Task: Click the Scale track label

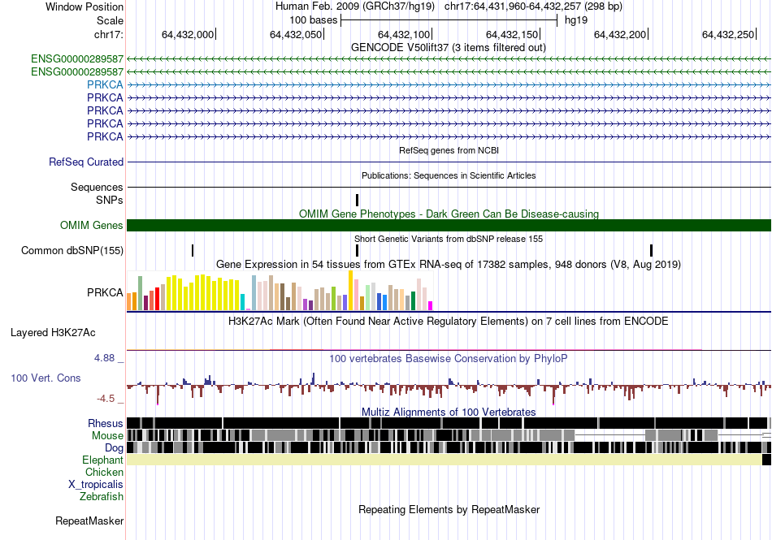Action: click(x=110, y=20)
